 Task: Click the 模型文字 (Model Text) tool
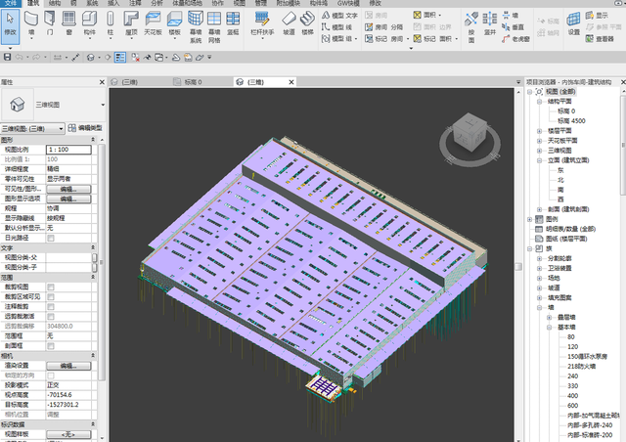(x=339, y=16)
